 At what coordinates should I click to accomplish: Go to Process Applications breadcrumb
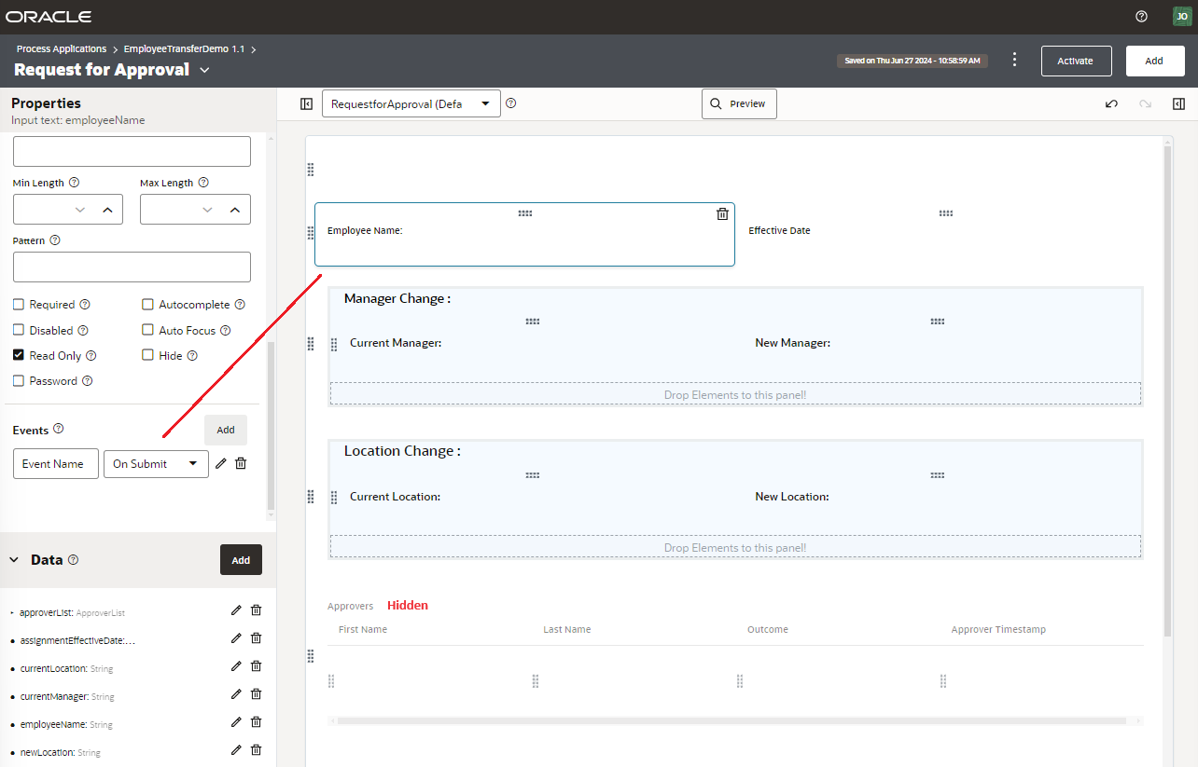(62, 48)
